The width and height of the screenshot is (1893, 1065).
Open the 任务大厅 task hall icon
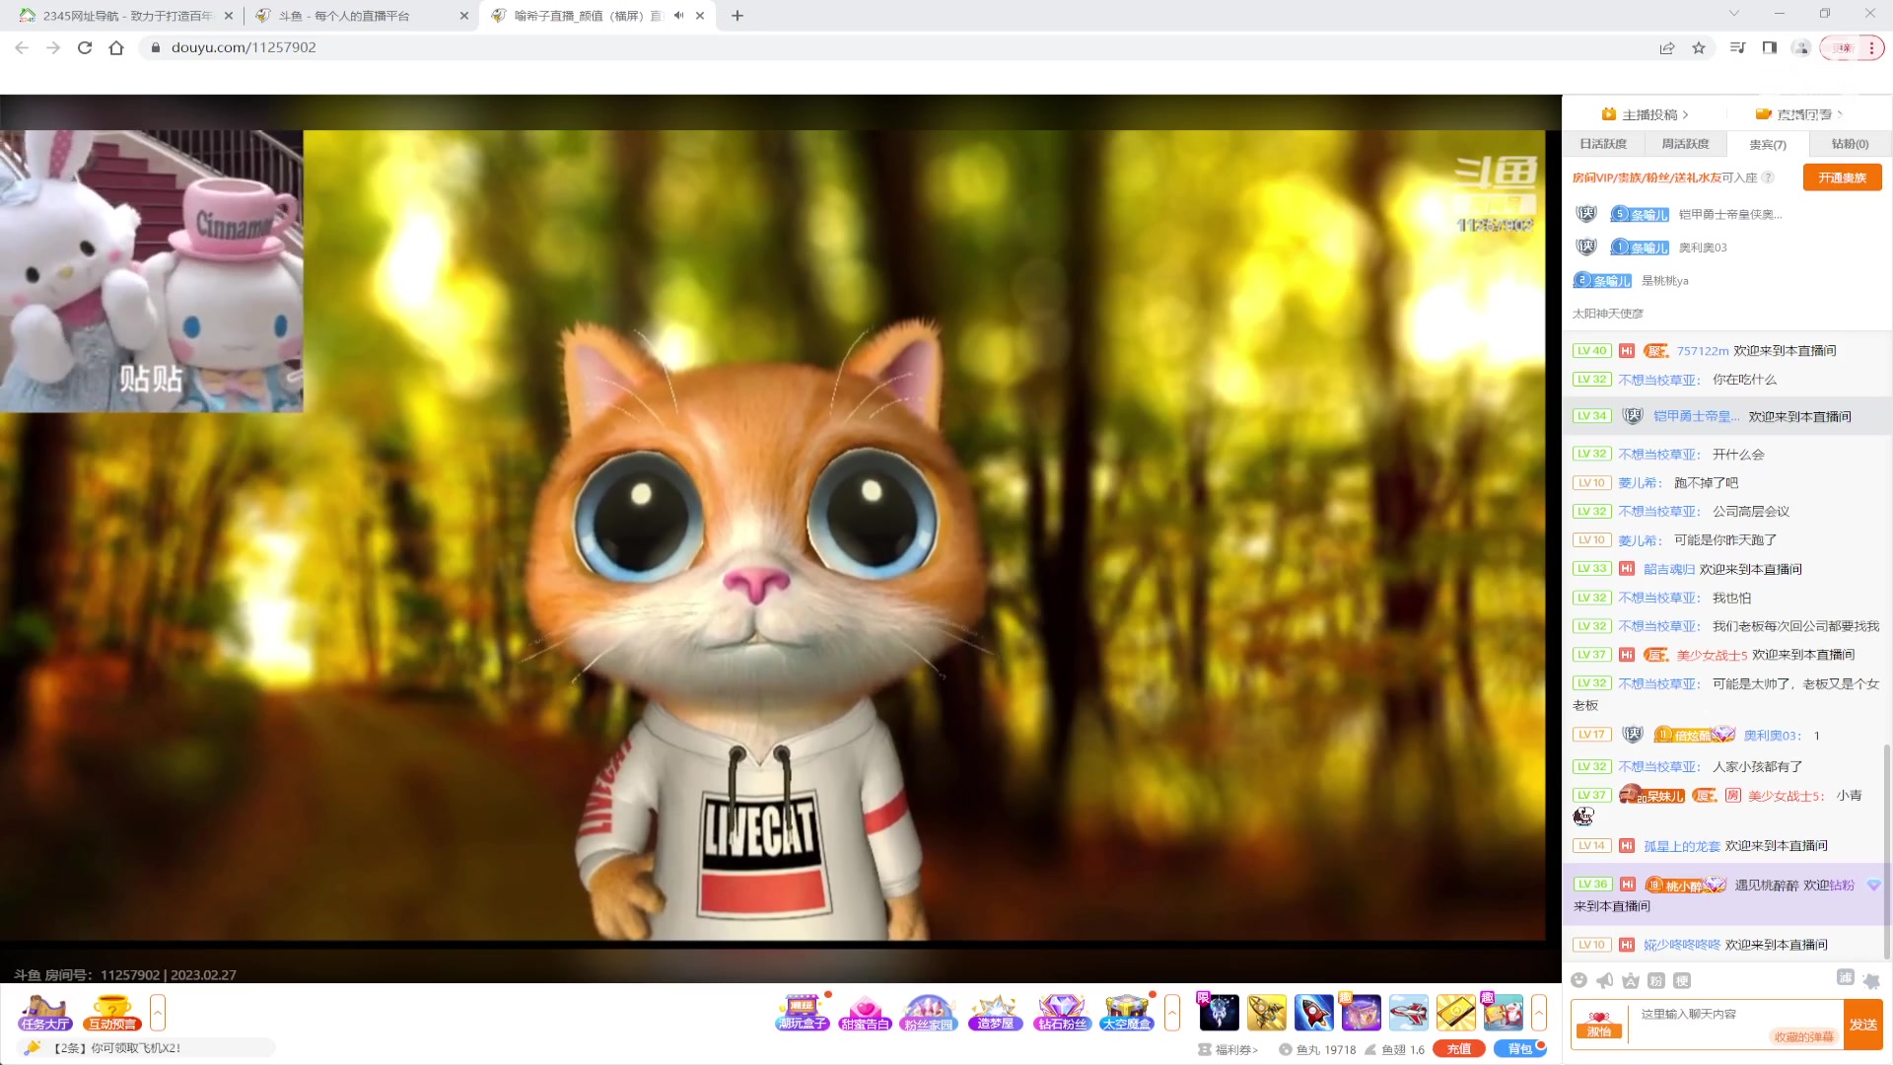[x=45, y=1012]
